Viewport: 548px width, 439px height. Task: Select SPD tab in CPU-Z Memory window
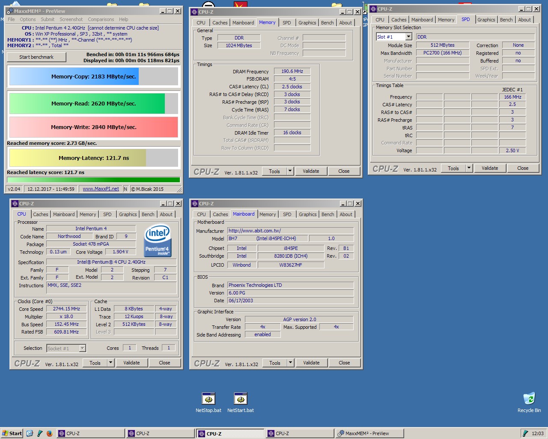[287, 23]
